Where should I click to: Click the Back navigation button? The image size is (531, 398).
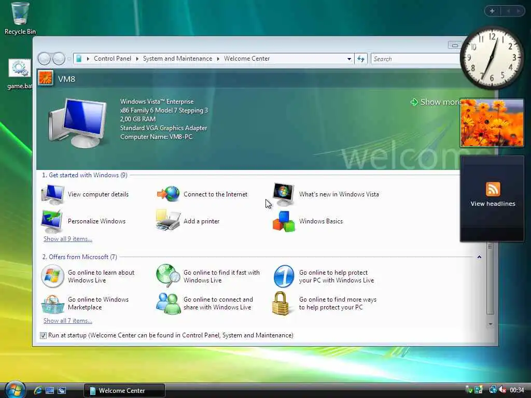[x=45, y=59]
